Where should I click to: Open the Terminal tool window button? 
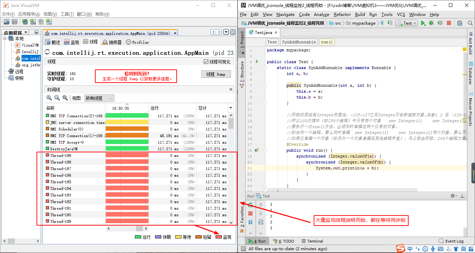tap(312, 241)
